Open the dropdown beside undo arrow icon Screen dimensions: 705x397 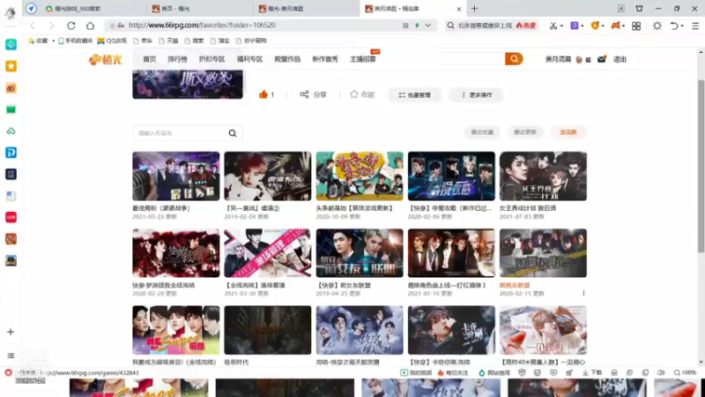(x=682, y=26)
